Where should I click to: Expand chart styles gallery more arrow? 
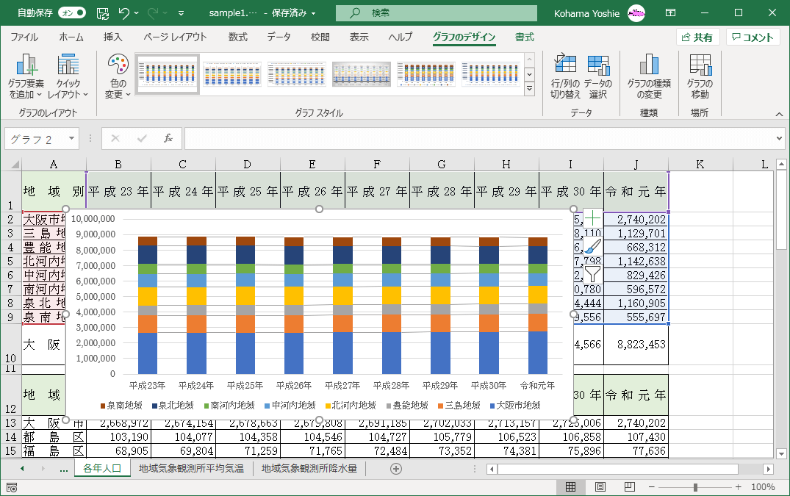click(529, 89)
